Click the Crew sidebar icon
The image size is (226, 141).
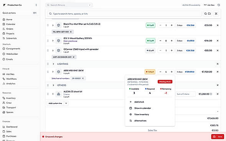4,103
